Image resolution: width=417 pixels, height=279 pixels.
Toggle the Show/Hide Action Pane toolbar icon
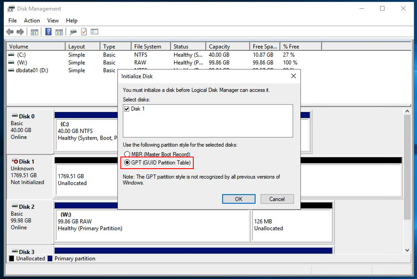[x=59, y=32]
